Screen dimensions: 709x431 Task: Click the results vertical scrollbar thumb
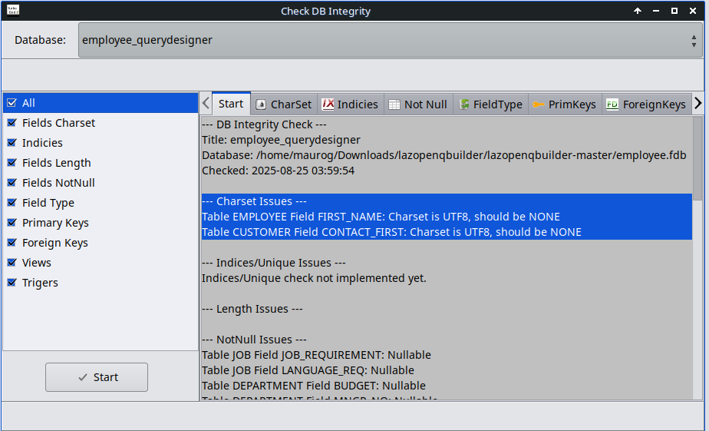(697, 158)
